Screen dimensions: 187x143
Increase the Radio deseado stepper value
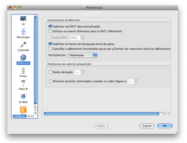pos(83,71)
